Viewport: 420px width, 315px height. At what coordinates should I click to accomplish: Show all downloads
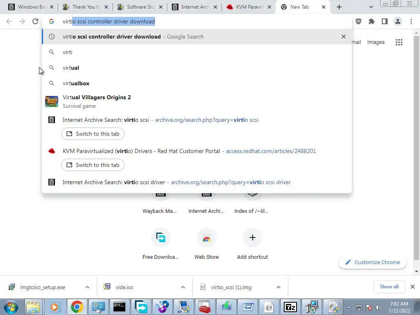point(389,287)
